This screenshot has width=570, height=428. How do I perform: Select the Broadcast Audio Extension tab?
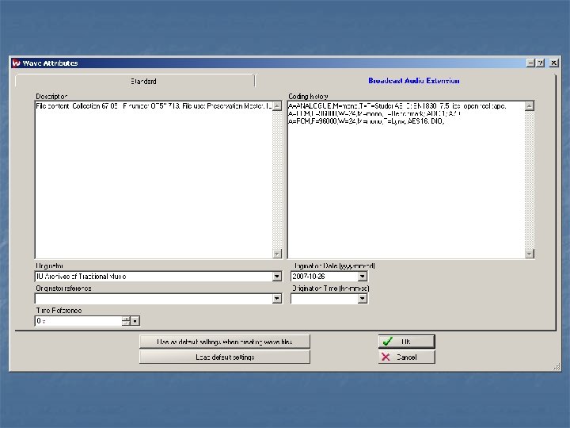tap(414, 81)
